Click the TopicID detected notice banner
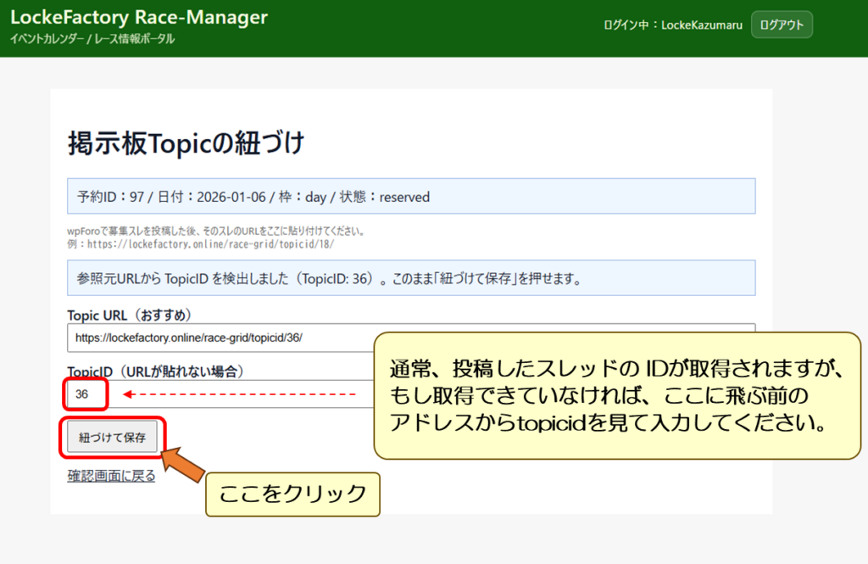Screen dimensions: 868x564 pos(411,278)
